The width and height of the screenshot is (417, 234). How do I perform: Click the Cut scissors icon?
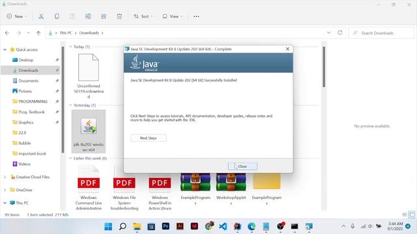(41, 16)
